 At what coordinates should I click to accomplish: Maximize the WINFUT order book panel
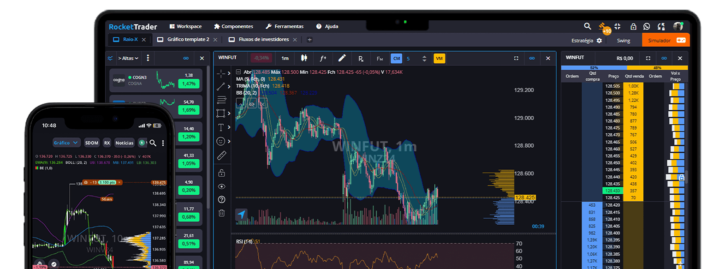(648, 58)
